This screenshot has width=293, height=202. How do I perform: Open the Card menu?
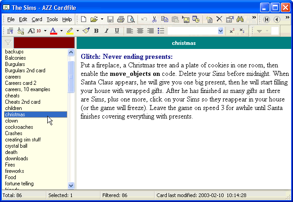coord(37,19)
